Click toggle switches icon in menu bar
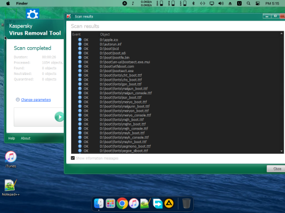The height and width of the screenshot is (213, 285). (258, 3)
